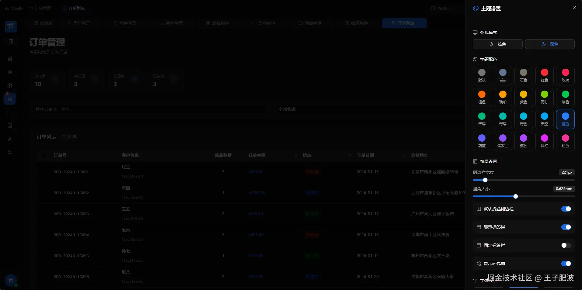Click the date 2024-01-19

tap(368, 256)
